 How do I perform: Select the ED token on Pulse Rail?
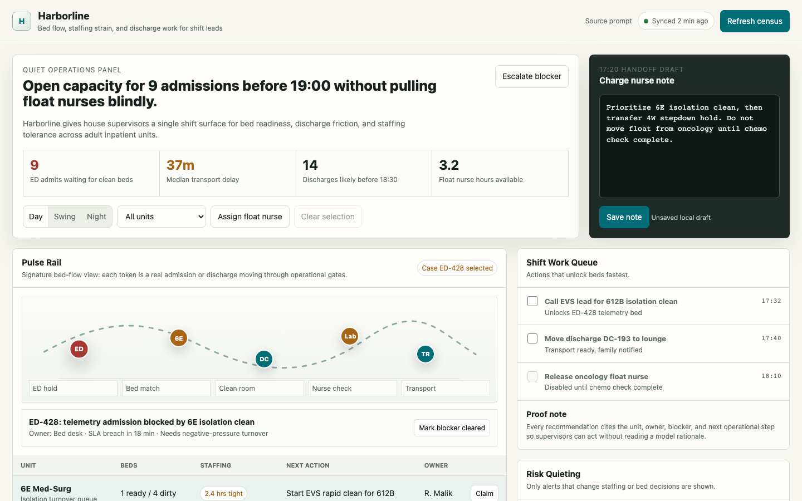click(79, 349)
